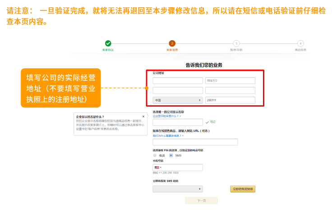The width and height of the screenshot is (332, 210).
Task: Click the green 可订 availability checkmark
Action: point(207,122)
